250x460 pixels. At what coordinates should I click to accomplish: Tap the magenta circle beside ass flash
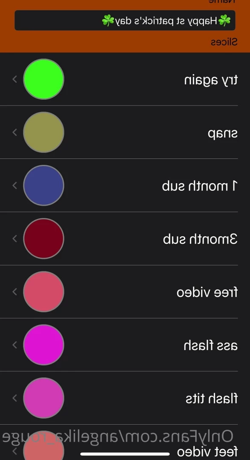pyautogui.click(x=43, y=345)
